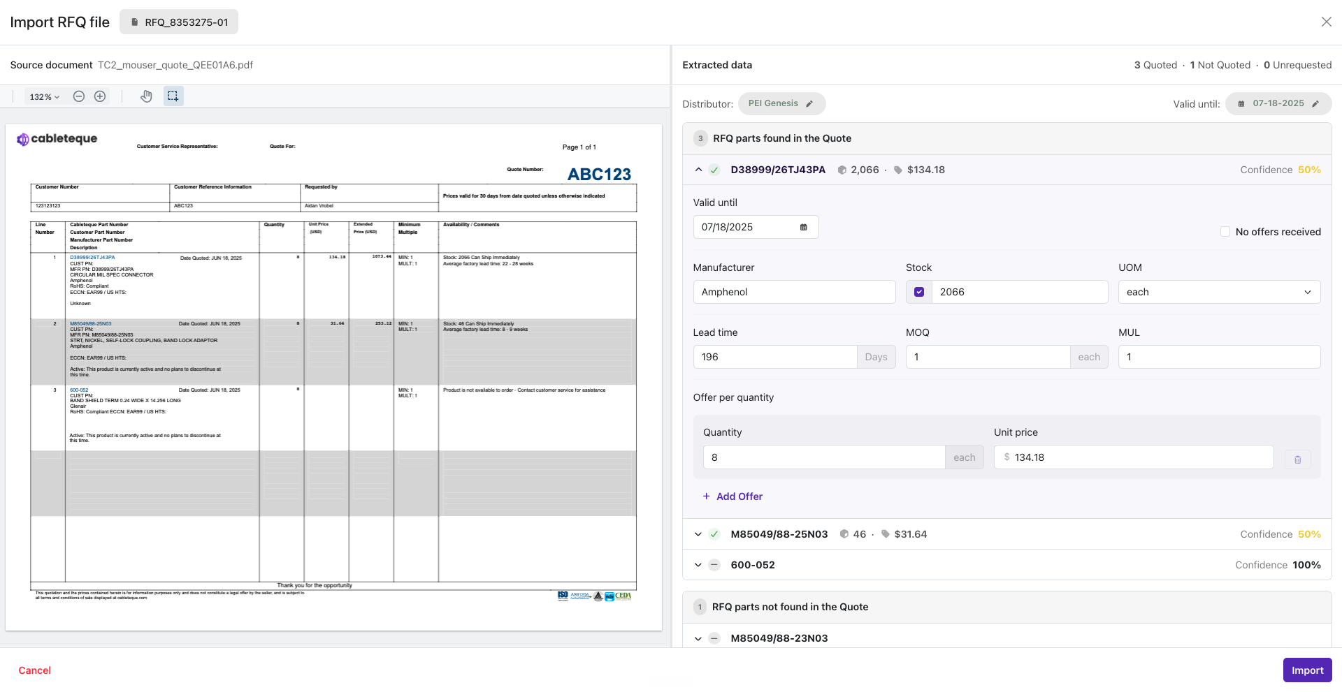Click file icon in RFQ_8353275-01 chip
The image size is (1342, 692).
(135, 22)
